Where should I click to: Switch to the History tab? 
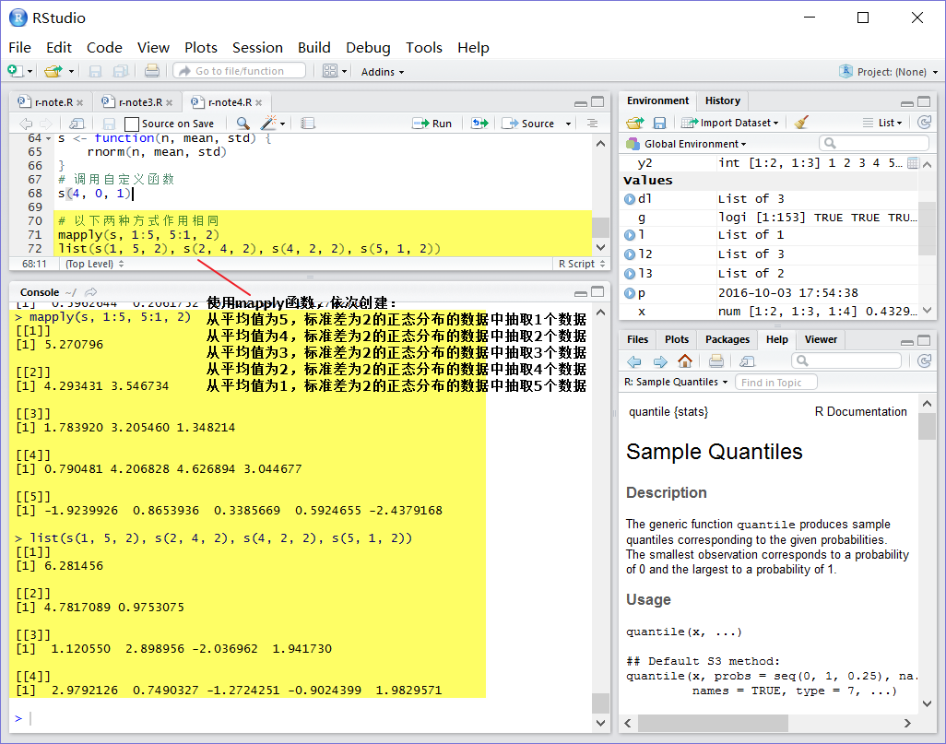pos(722,100)
